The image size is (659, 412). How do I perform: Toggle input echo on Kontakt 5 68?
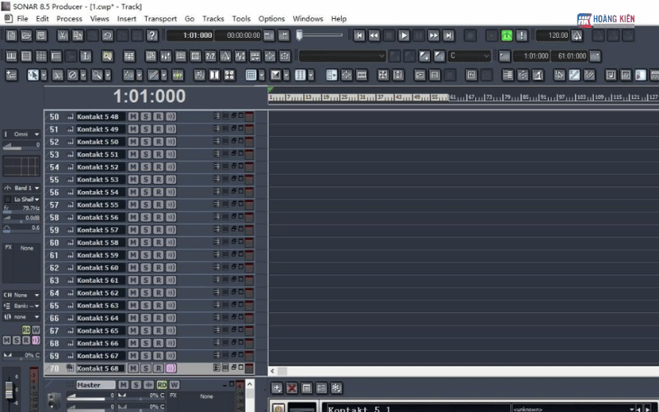click(171, 368)
